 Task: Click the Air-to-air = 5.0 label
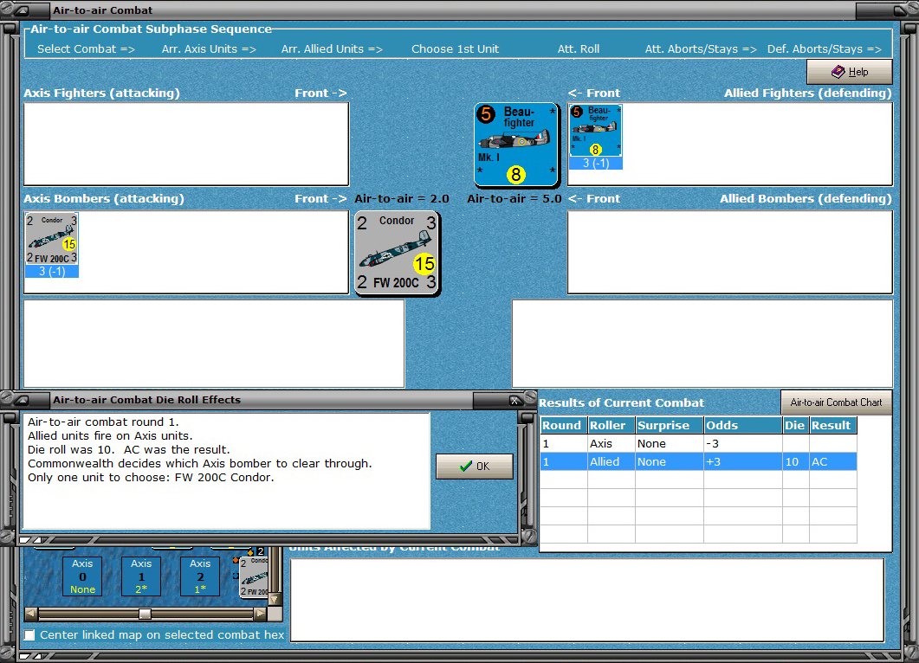click(514, 198)
